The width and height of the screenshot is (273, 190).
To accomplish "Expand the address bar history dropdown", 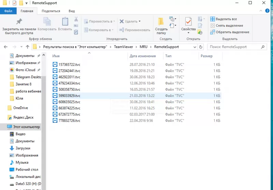I will [x=195, y=47].
